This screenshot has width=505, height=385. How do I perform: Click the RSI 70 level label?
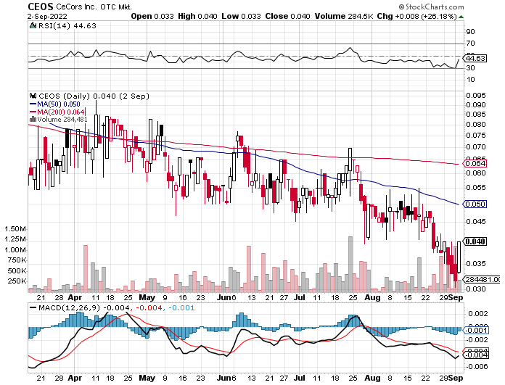point(470,43)
